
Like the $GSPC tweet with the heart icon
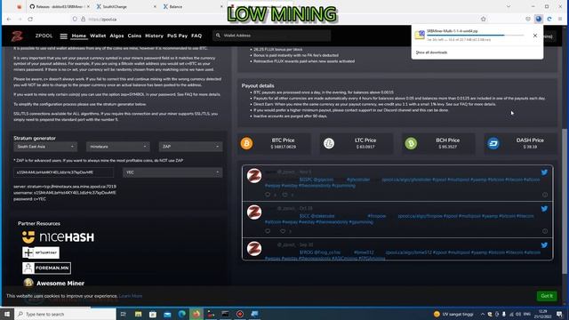click(x=284, y=195)
